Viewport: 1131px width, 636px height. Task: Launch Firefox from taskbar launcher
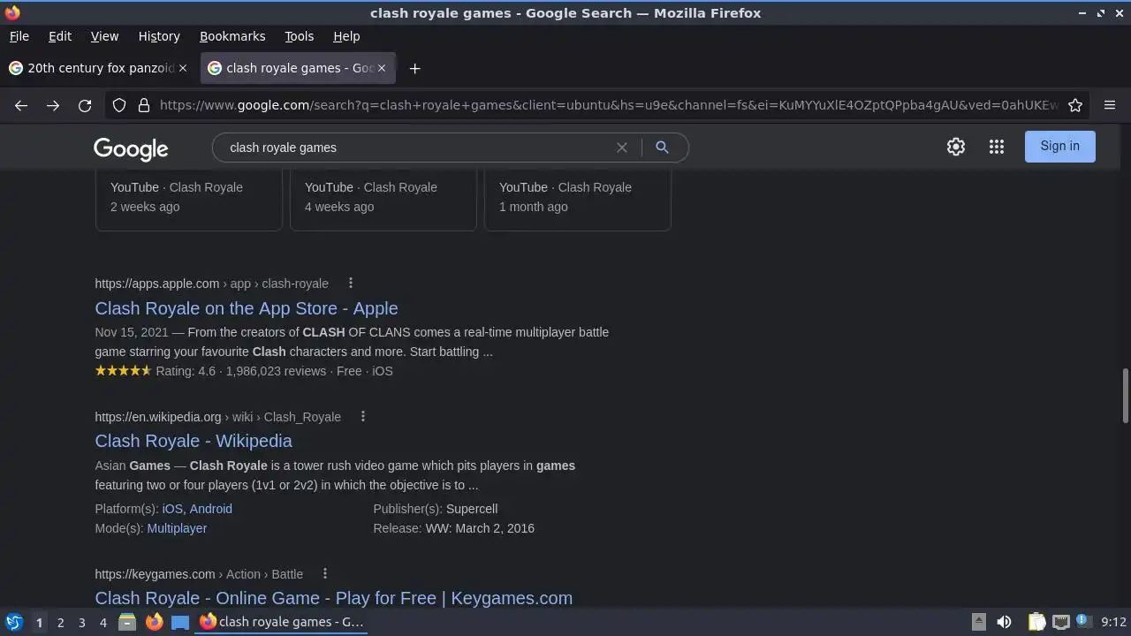(154, 622)
